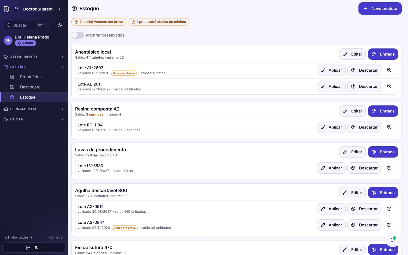Select Estoque in sidebar
Screen dimensions: 408x255
pos(34,97)
